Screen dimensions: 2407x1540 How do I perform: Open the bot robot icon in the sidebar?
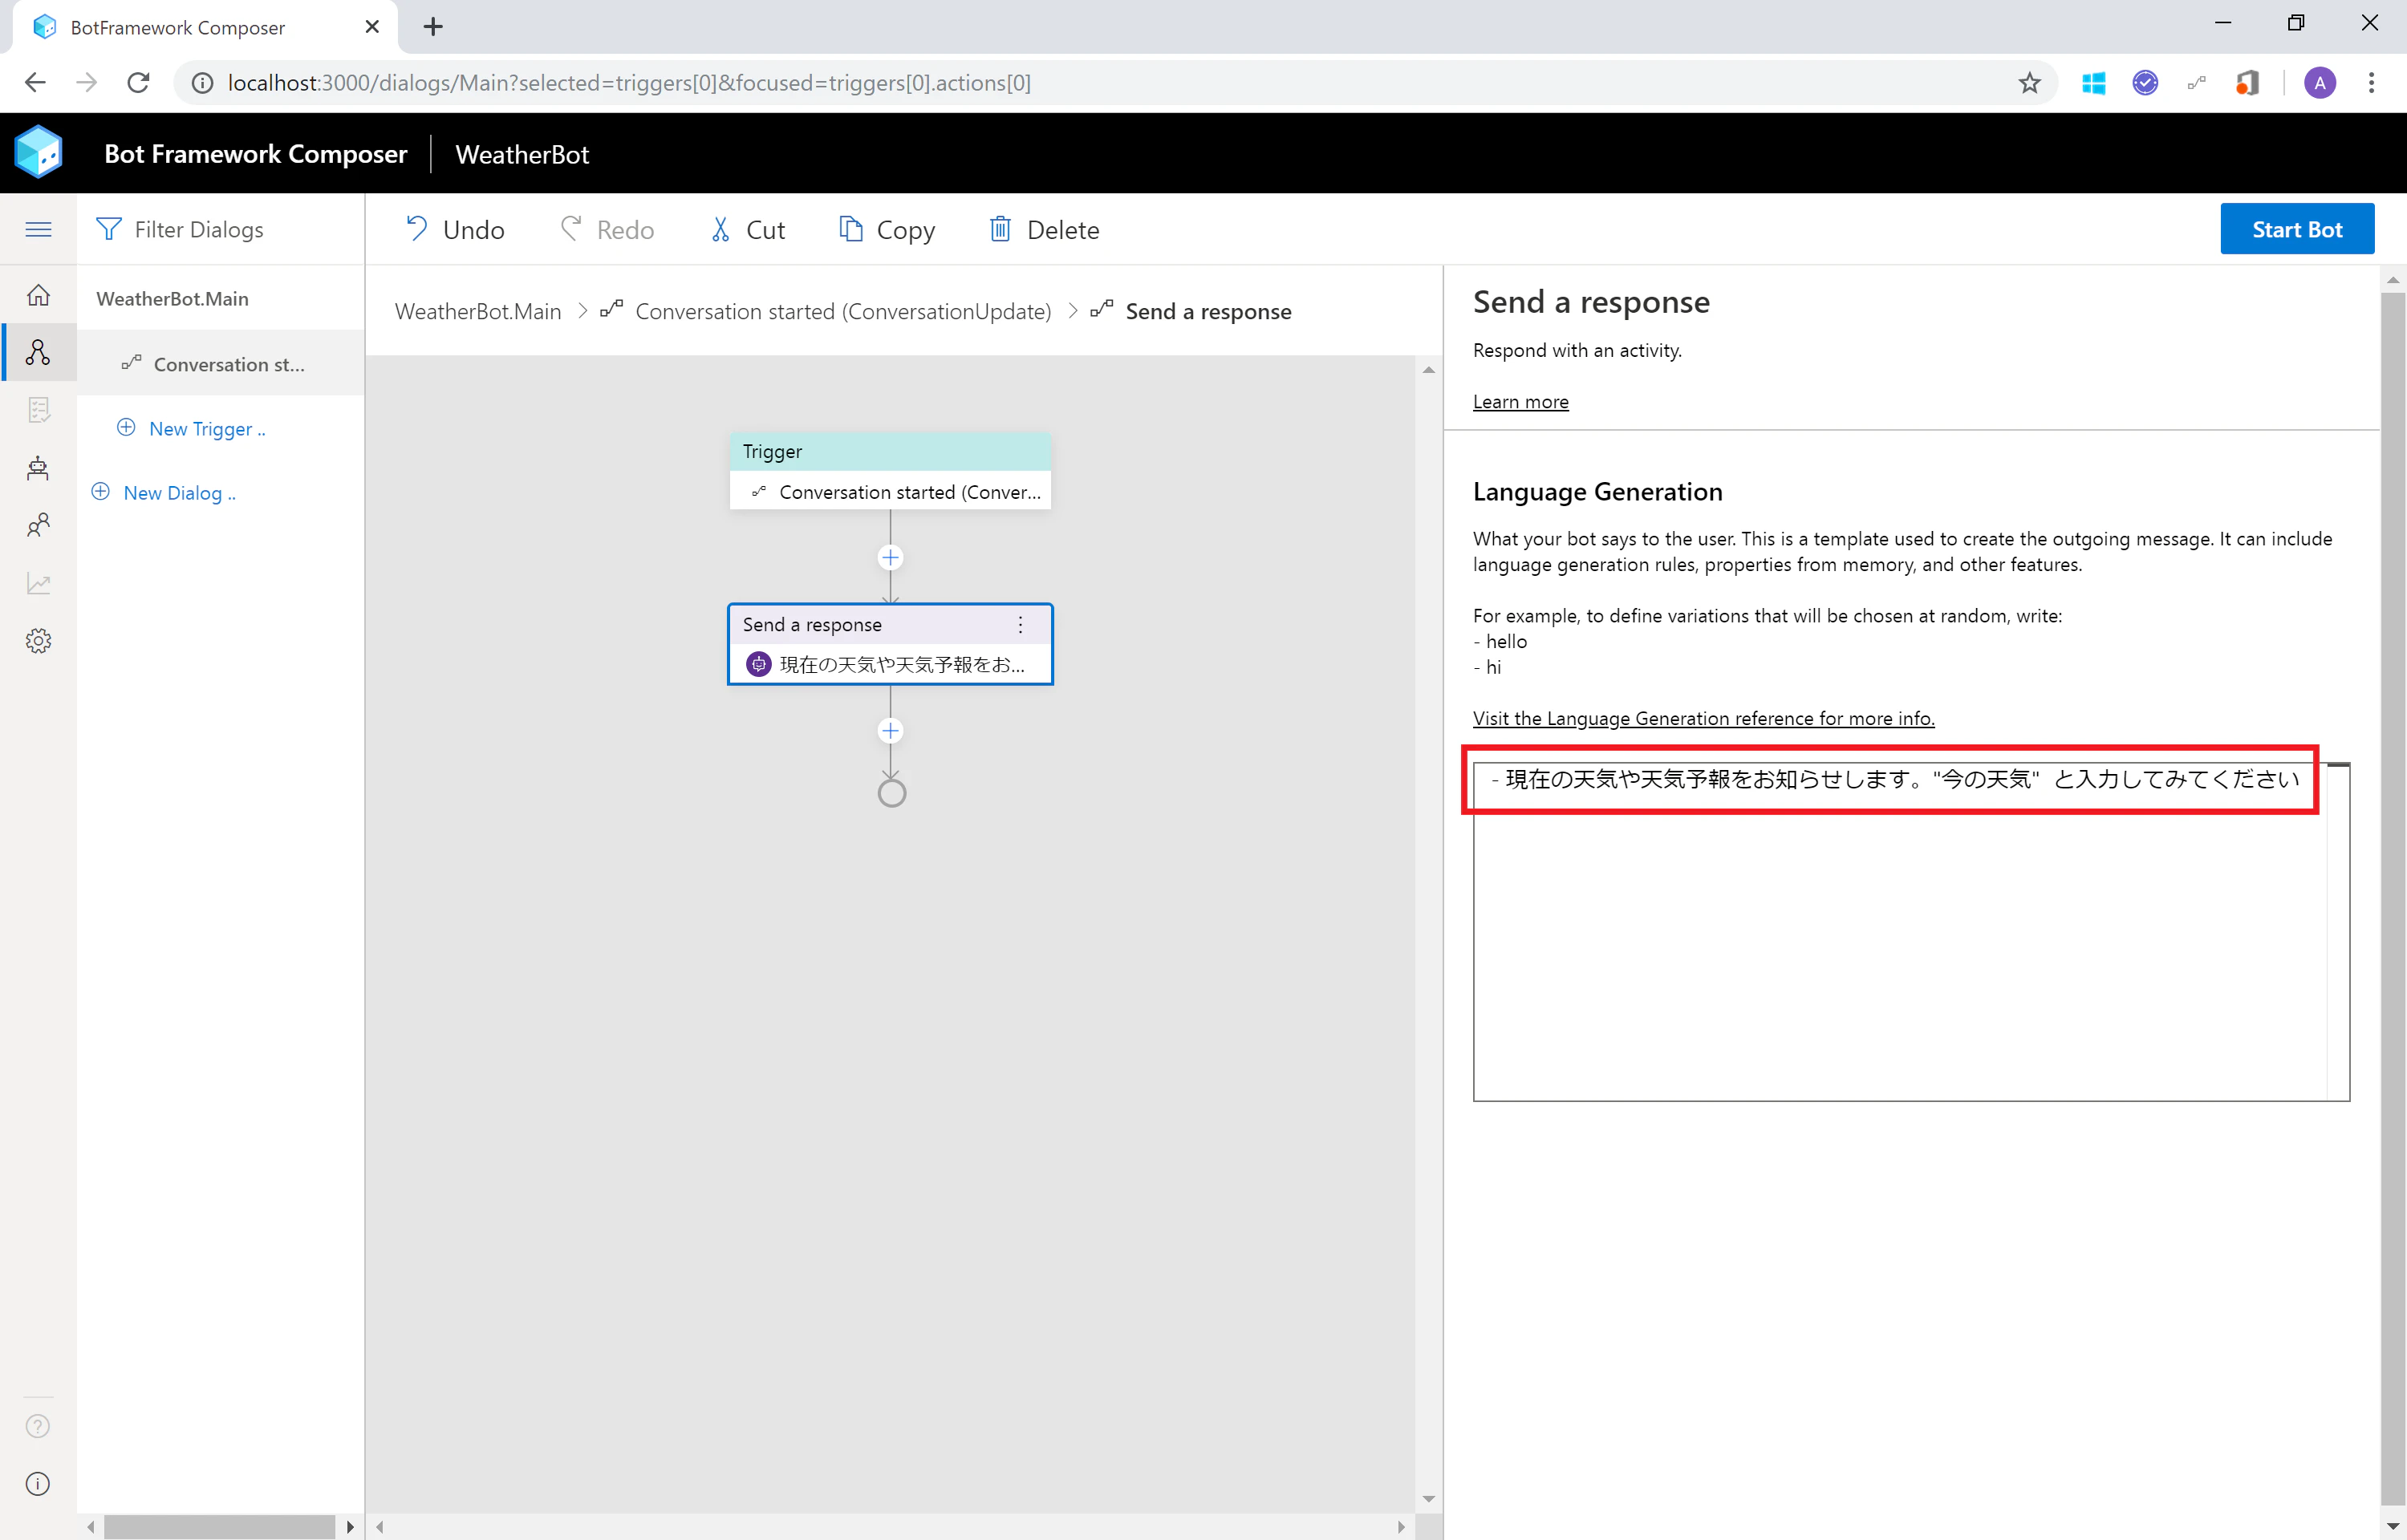tap(38, 468)
